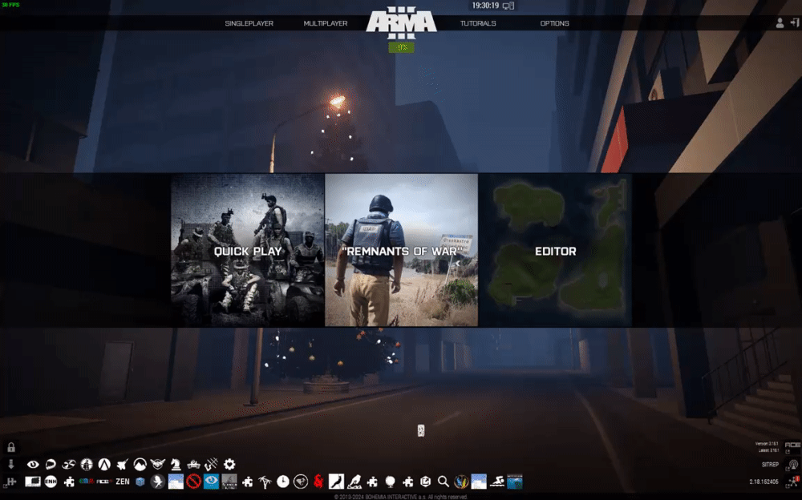The image size is (802, 500).
Task: Click the QUICK PLAY tile
Action: click(x=248, y=250)
